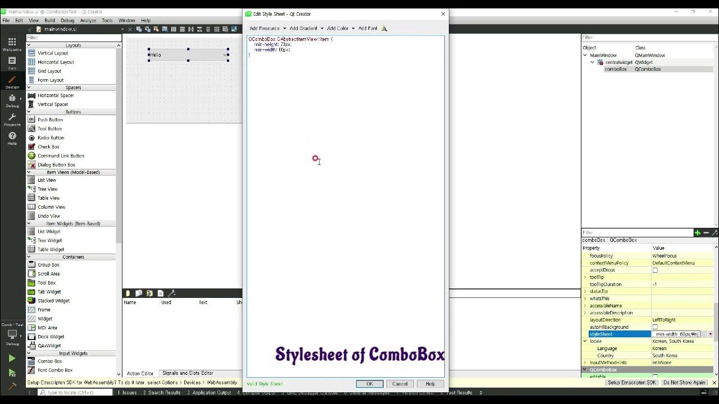Pick the Grid Layout widget icon
Screen dimensions: 719x404
pos(31,71)
